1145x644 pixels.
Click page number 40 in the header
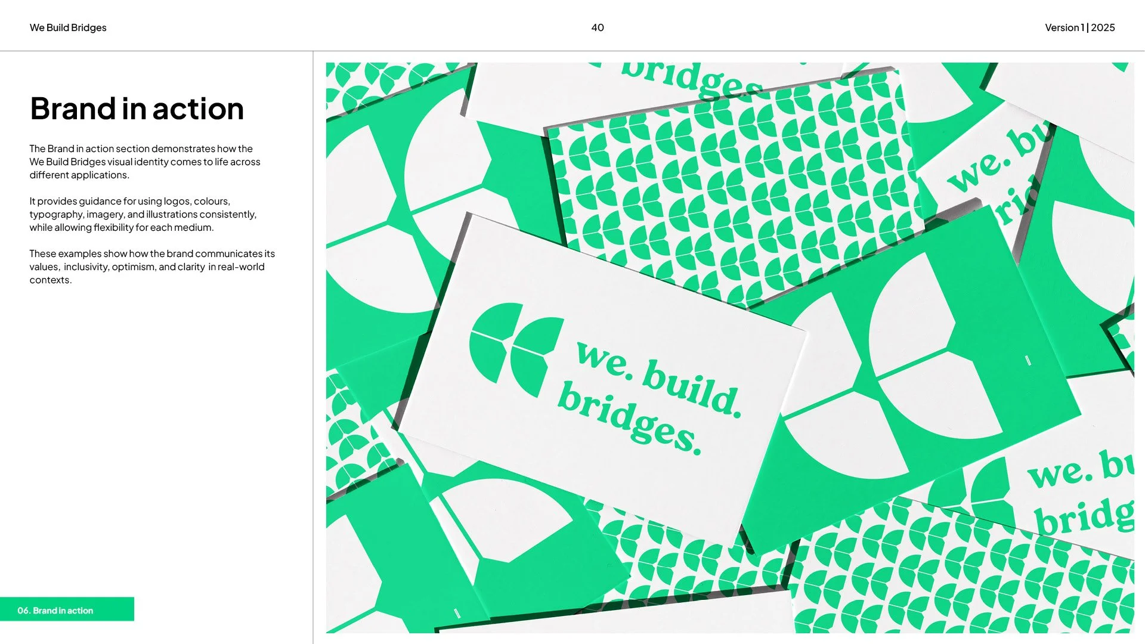click(x=597, y=27)
